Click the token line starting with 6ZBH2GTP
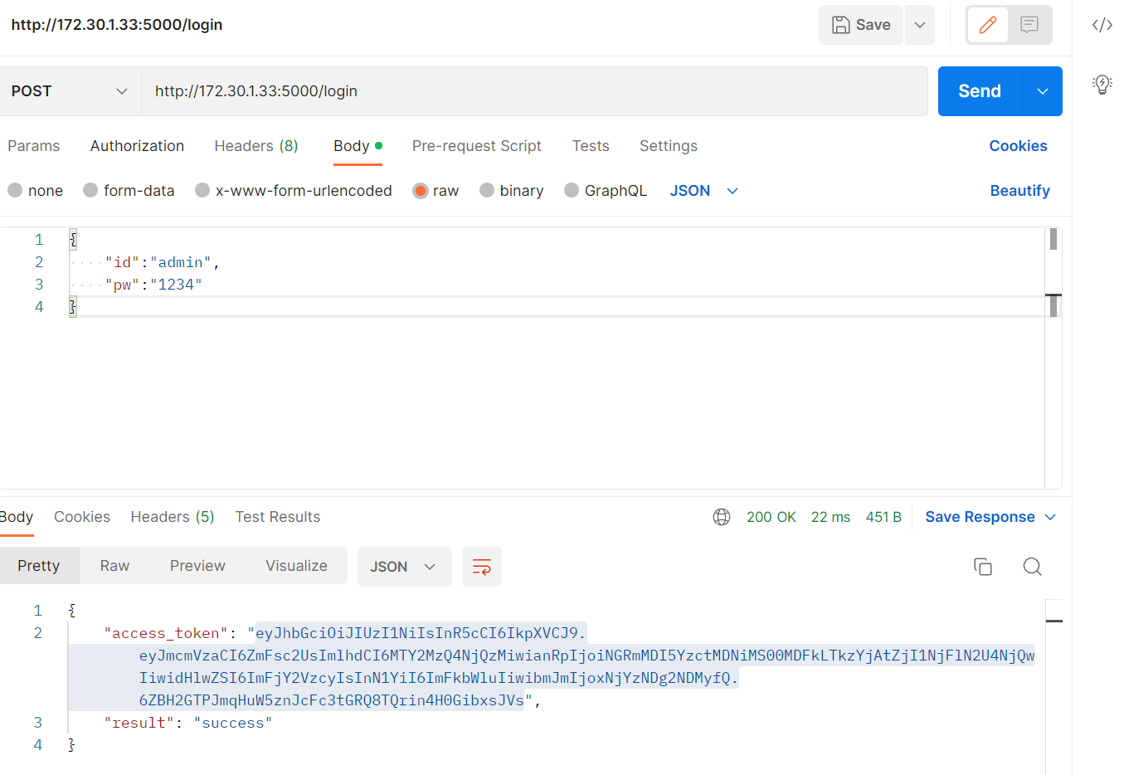1124x775 pixels. point(332,700)
